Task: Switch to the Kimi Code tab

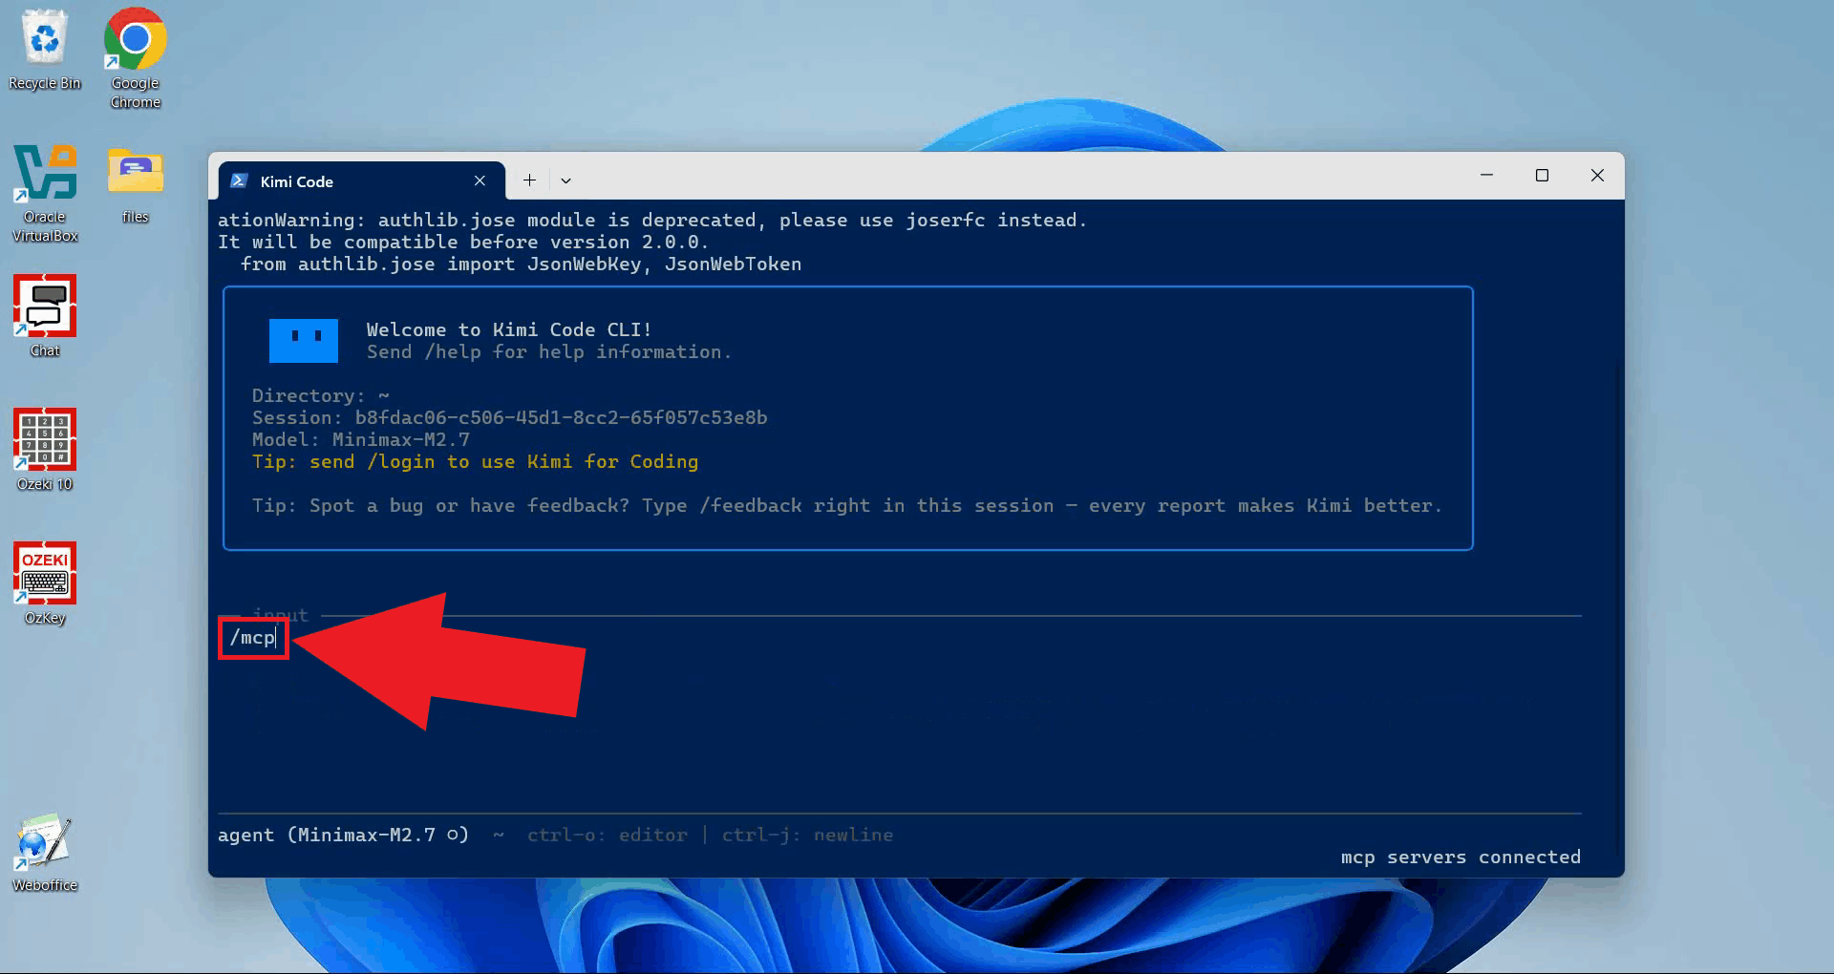Action: (362, 180)
